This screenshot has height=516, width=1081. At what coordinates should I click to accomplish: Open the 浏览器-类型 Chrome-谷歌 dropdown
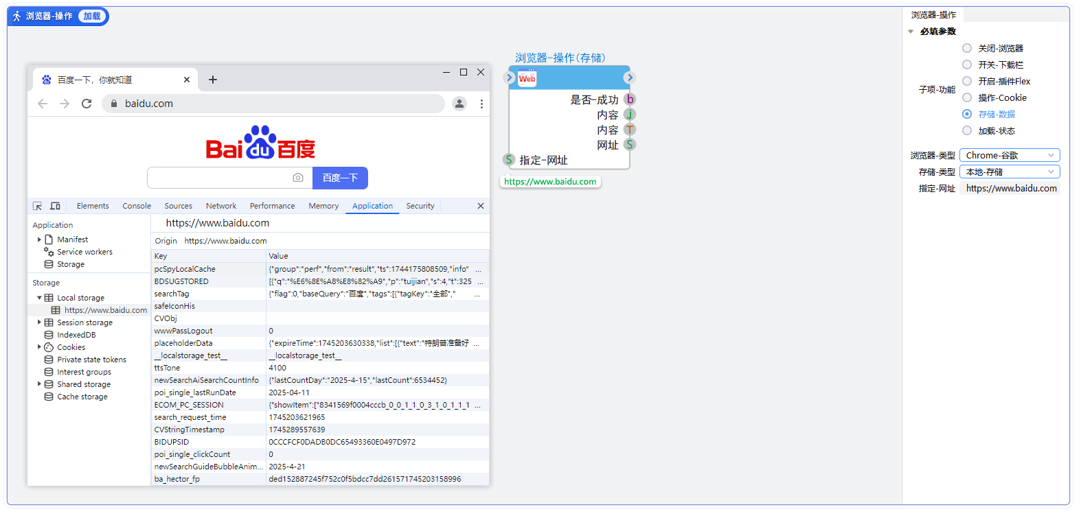(x=1009, y=155)
